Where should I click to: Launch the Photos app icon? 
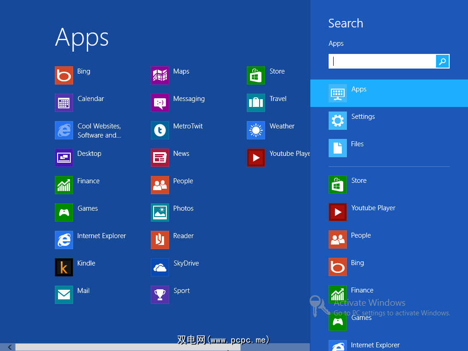coord(160,213)
